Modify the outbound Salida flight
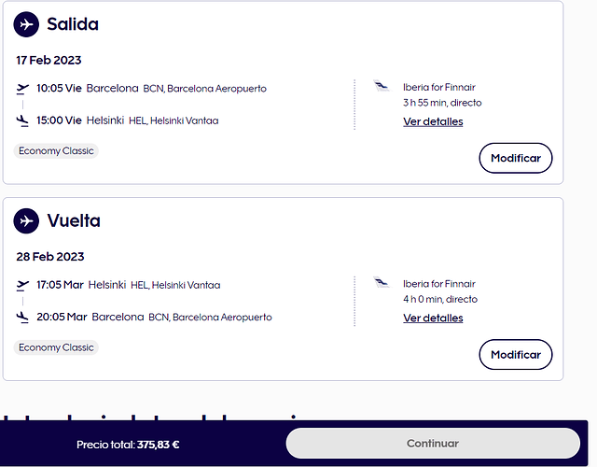This screenshot has width=597, height=467. pyautogui.click(x=516, y=158)
